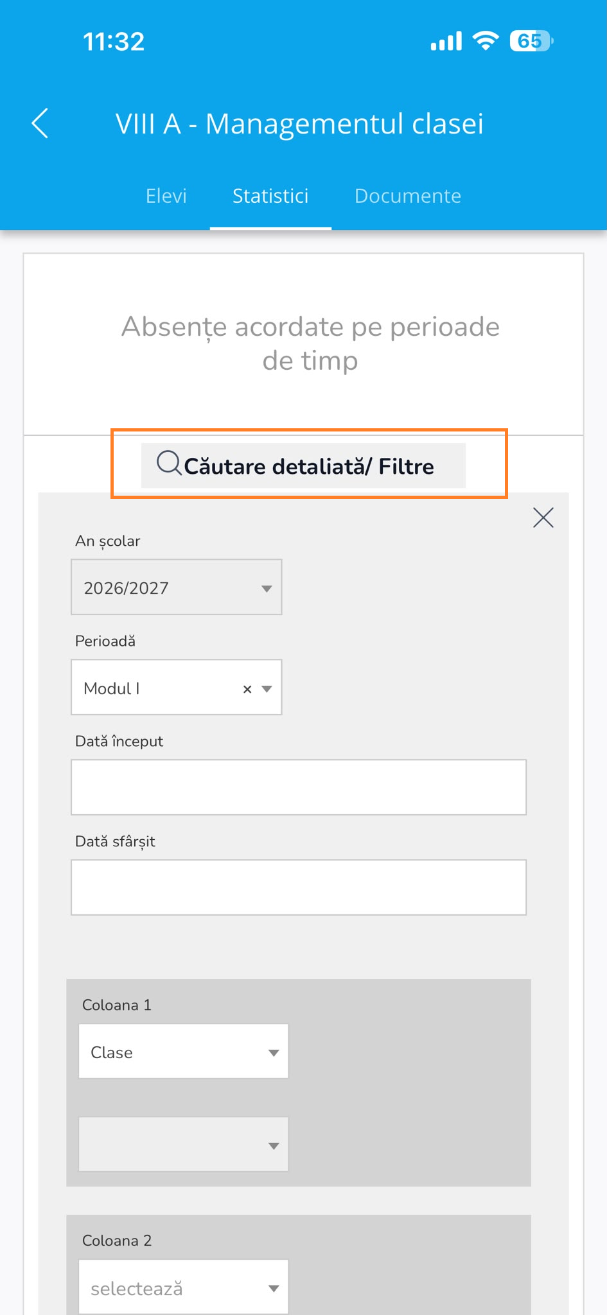Image resolution: width=607 pixels, height=1315 pixels.
Task: Click the Dată sfârșit input field
Action: (299, 887)
